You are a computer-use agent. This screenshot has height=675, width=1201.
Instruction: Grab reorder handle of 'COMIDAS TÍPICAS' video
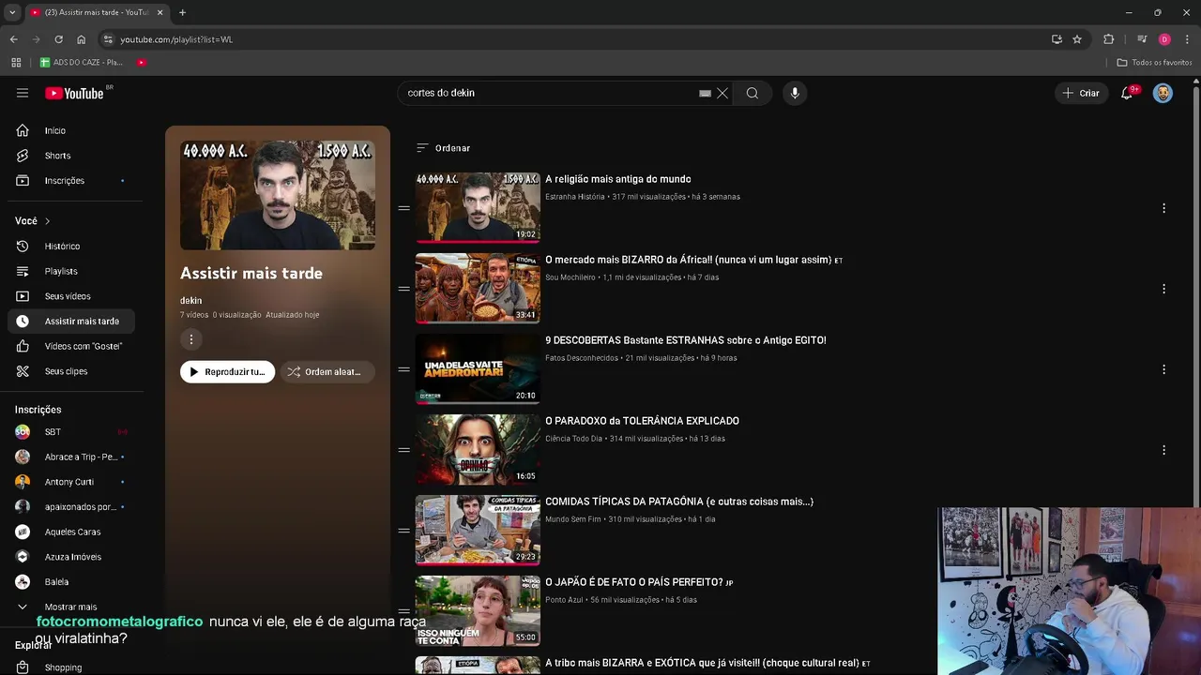click(x=403, y=531)
